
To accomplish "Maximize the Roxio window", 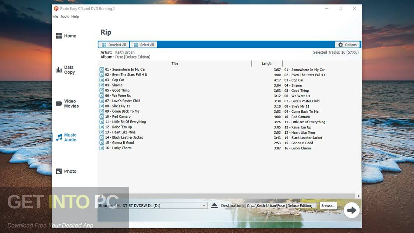I will (x=341, y=8).
